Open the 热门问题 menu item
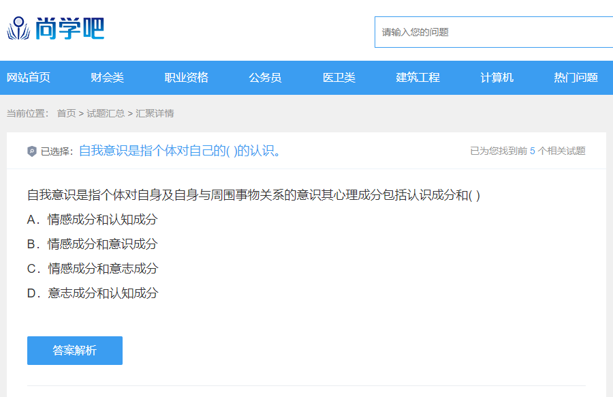The image size is (613, 397). (x=576, y=78)
